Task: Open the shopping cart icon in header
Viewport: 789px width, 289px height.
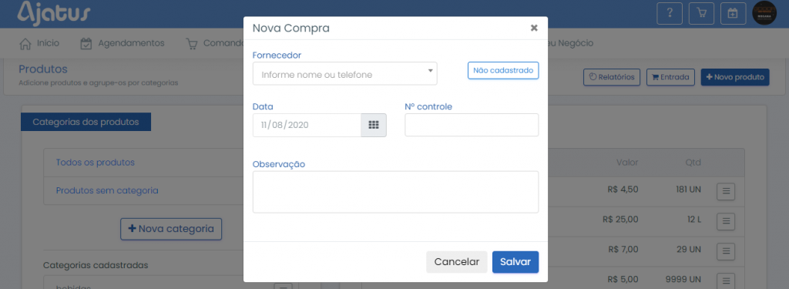Action: [x=701, y=14]
